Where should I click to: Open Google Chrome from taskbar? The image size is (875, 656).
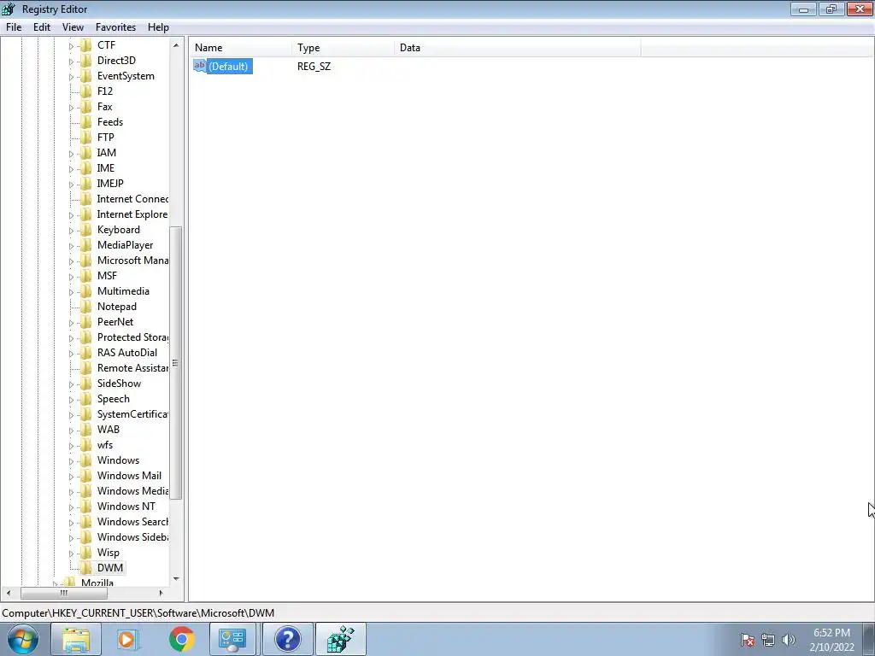[181, 639]
